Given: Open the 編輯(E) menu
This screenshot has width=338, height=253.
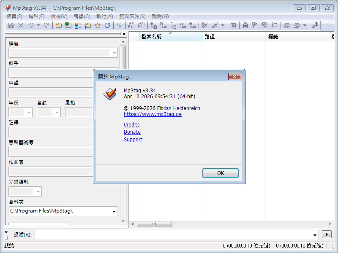Looking at the screenshot, I should point(36,16).
